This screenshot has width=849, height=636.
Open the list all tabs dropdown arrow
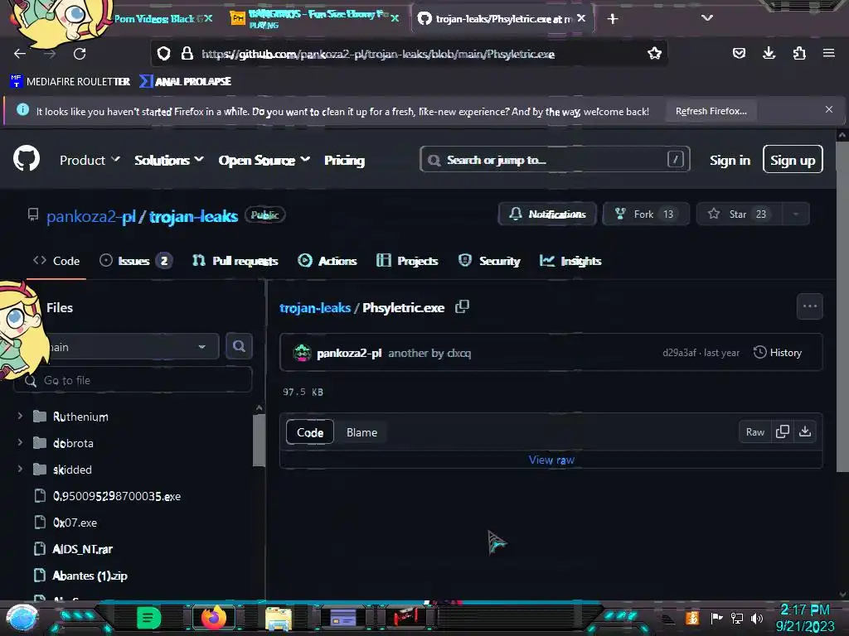(706, 18)
